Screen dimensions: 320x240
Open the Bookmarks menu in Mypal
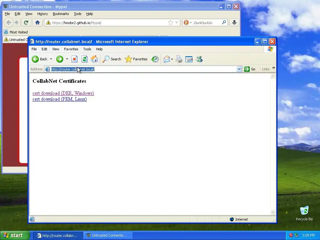pos(61,14)
